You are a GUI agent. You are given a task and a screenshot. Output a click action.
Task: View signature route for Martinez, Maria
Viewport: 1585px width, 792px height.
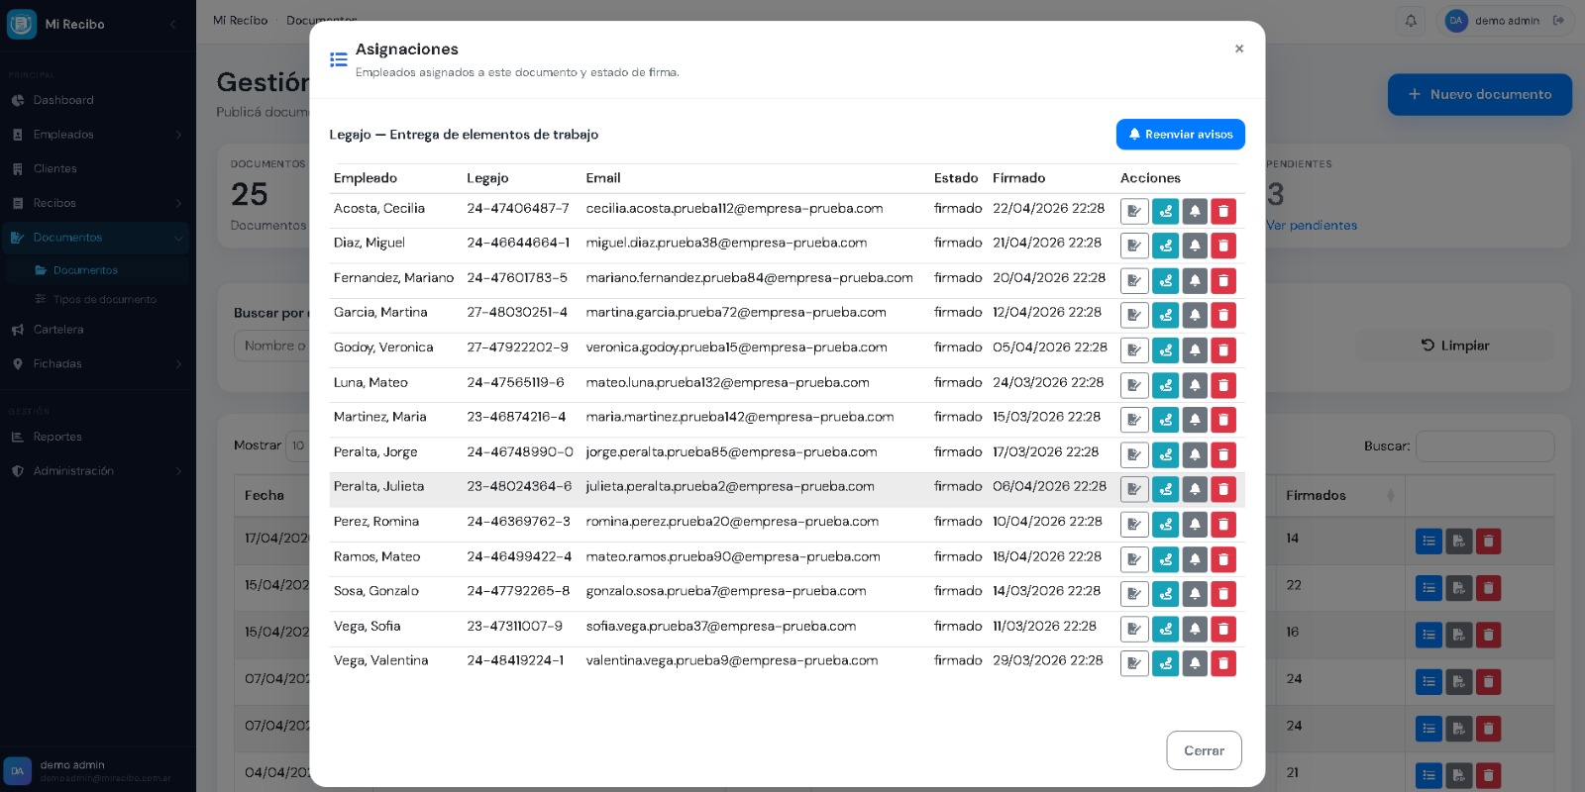(x=1166, y=420)
